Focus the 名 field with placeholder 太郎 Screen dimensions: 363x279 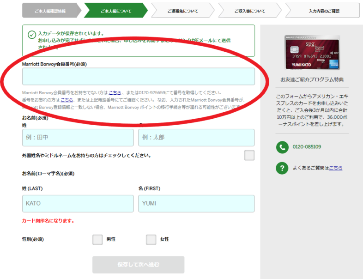coord(196,138)
